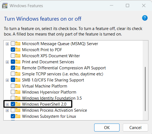Click the Microsoft Print to PDF folder icon

coord(18,50)
